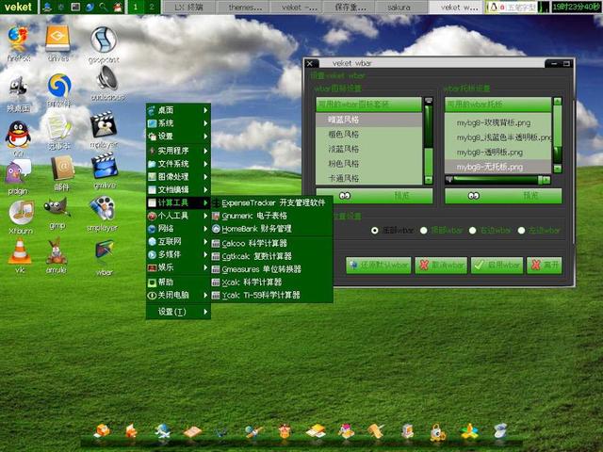Expand the 文档编辑 submenu

(178, 190)
